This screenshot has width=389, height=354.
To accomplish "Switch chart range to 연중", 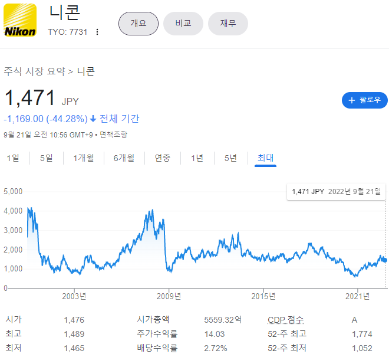I will [x=163, y=158].
